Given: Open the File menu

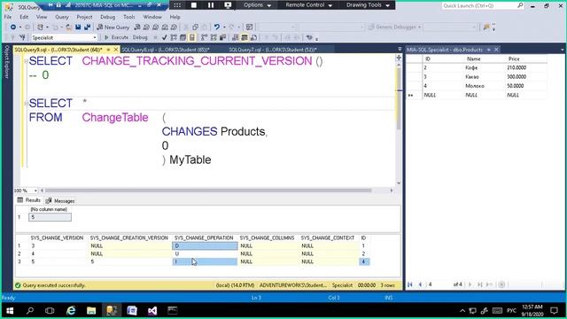Looking at the screenshot, I should pos(8,17).
